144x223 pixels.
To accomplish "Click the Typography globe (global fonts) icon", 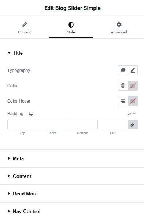I will [123, 70].
